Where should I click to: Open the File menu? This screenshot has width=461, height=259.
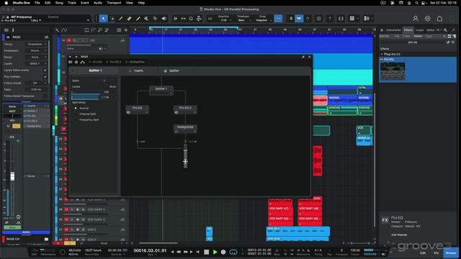click(x=37, y=3)
